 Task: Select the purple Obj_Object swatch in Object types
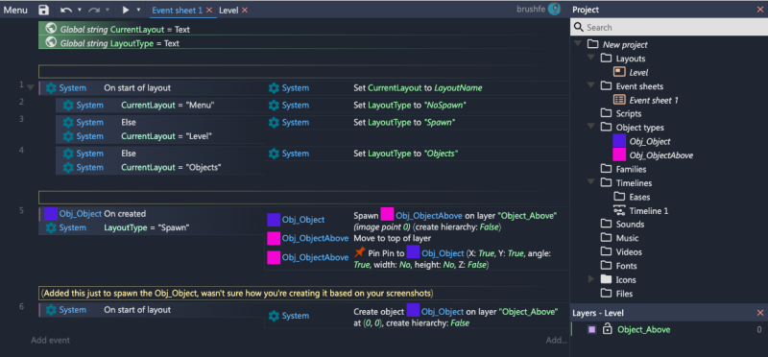[619, 141]
